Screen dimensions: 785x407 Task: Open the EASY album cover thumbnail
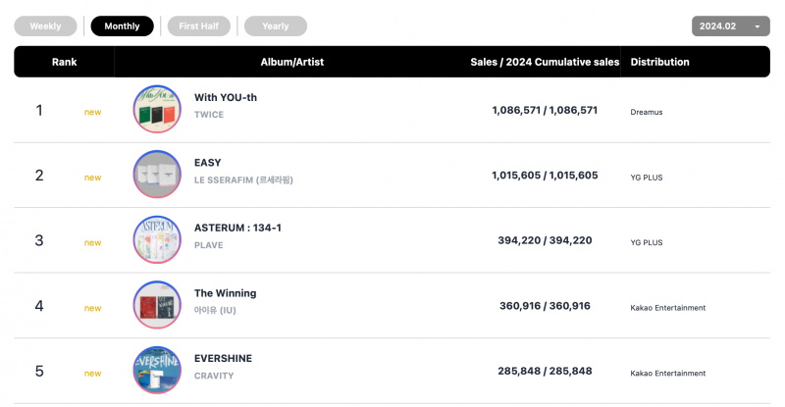click(157, 175)
